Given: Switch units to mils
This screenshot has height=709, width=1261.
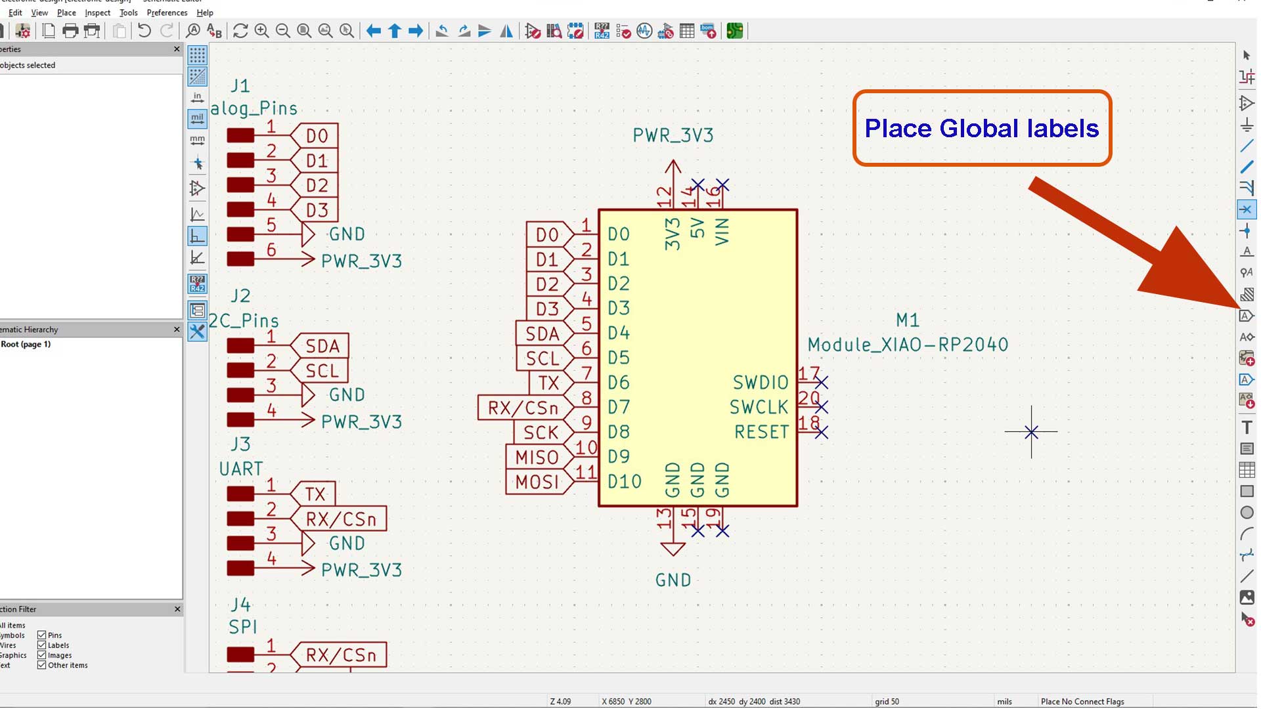Looking at the screenshot, I should [x=197, y=119].
